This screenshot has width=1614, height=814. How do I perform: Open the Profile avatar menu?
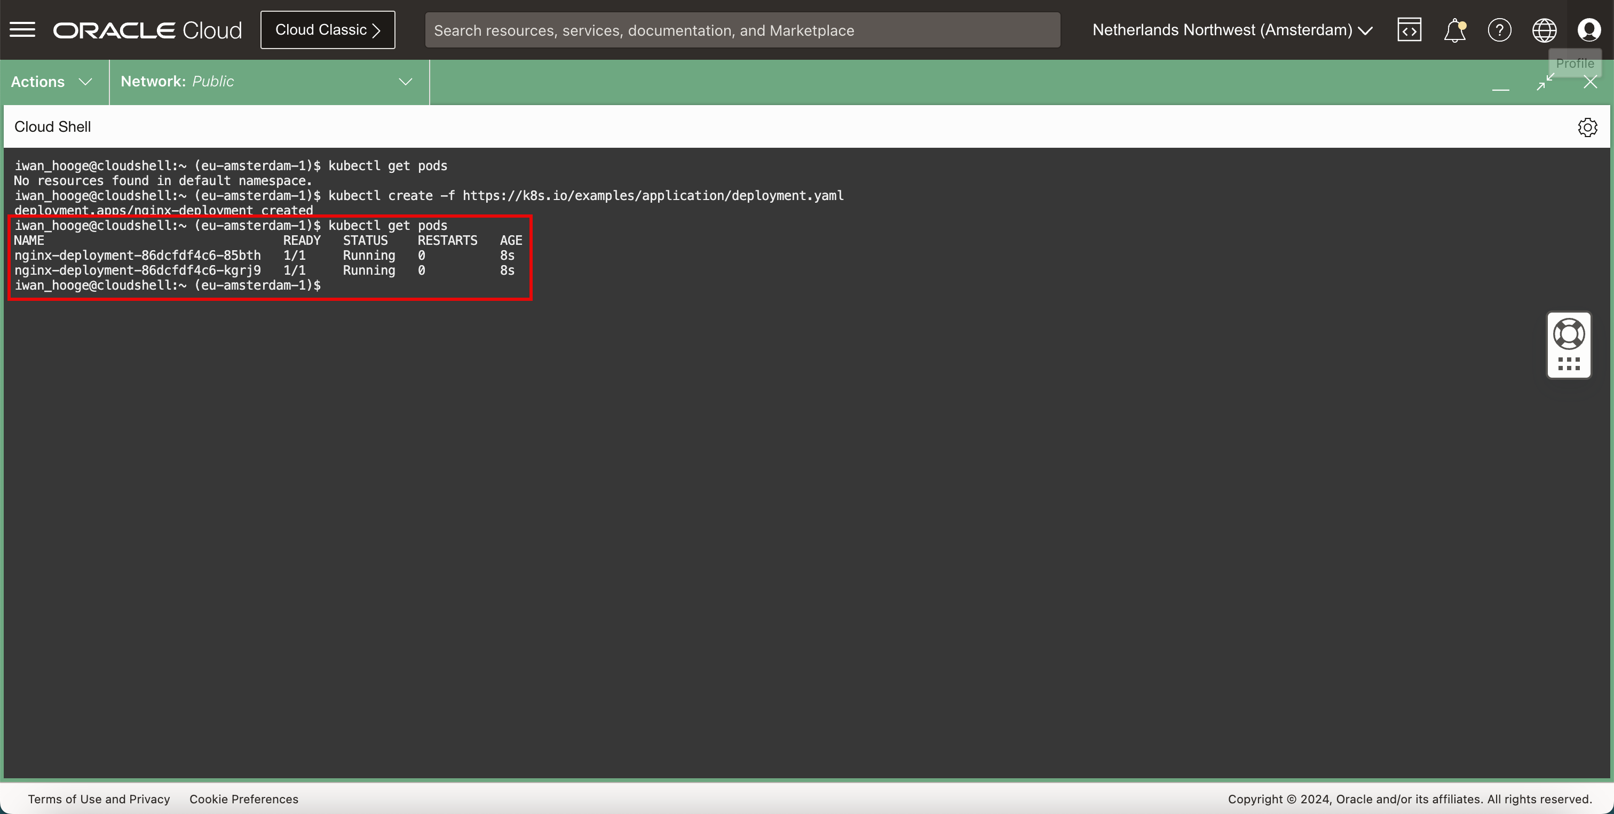tap(1589, 29)
